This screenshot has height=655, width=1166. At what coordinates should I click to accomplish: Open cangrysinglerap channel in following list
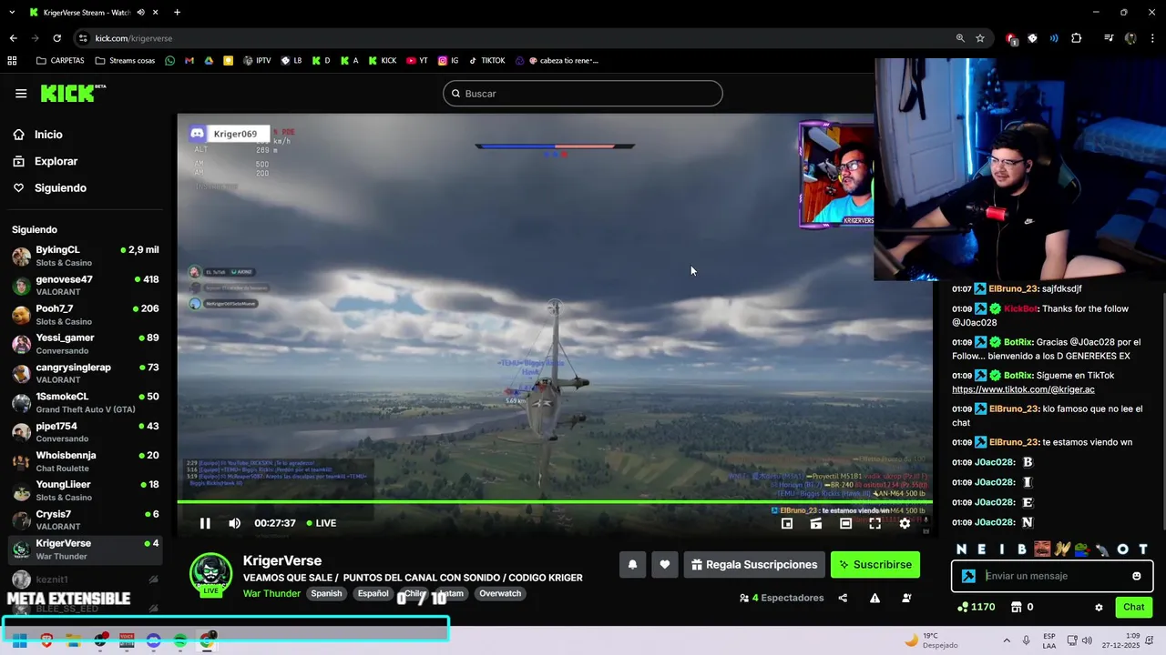point(86,373)
